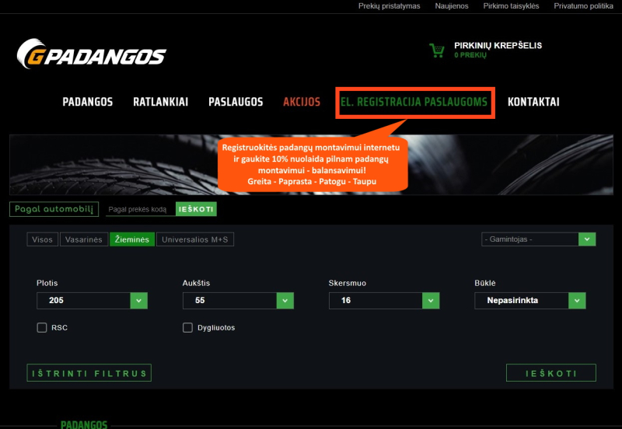
Task: Open the Privatumo politika link
Action: (583, 6)
